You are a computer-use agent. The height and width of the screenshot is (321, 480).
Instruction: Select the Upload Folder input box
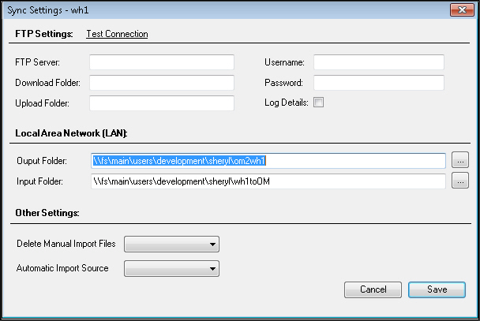click(x=162, y=103)
